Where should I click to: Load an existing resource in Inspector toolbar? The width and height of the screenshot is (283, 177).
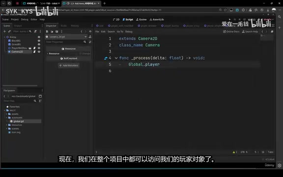coord(52,31)
